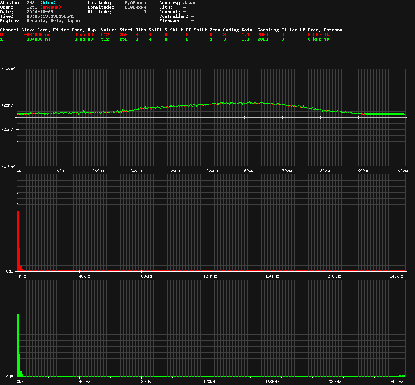Click the 500us time axis label
This screenshot has width=415, height=385.
212,171
